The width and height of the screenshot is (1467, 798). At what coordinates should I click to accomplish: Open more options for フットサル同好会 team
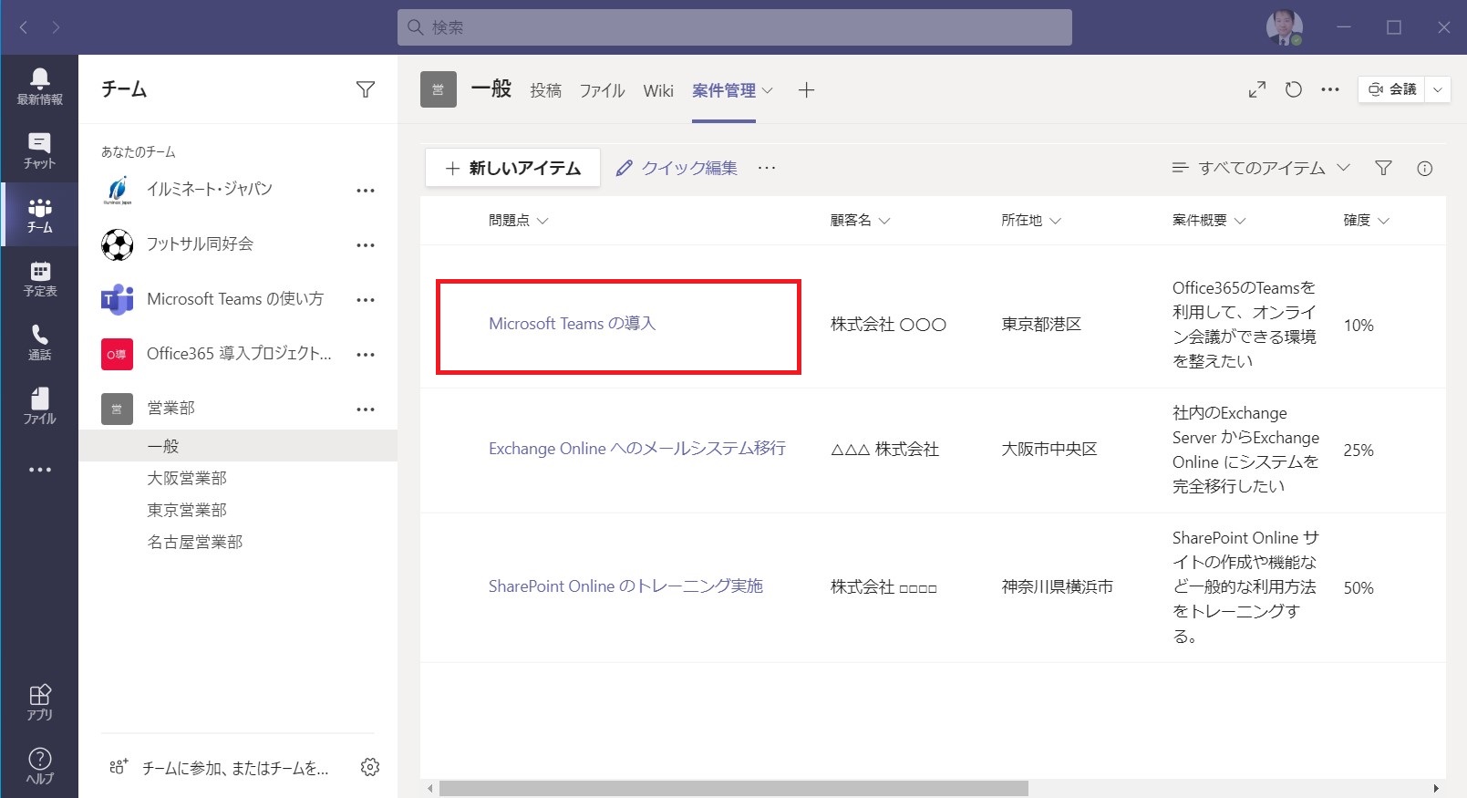(366, 245)
